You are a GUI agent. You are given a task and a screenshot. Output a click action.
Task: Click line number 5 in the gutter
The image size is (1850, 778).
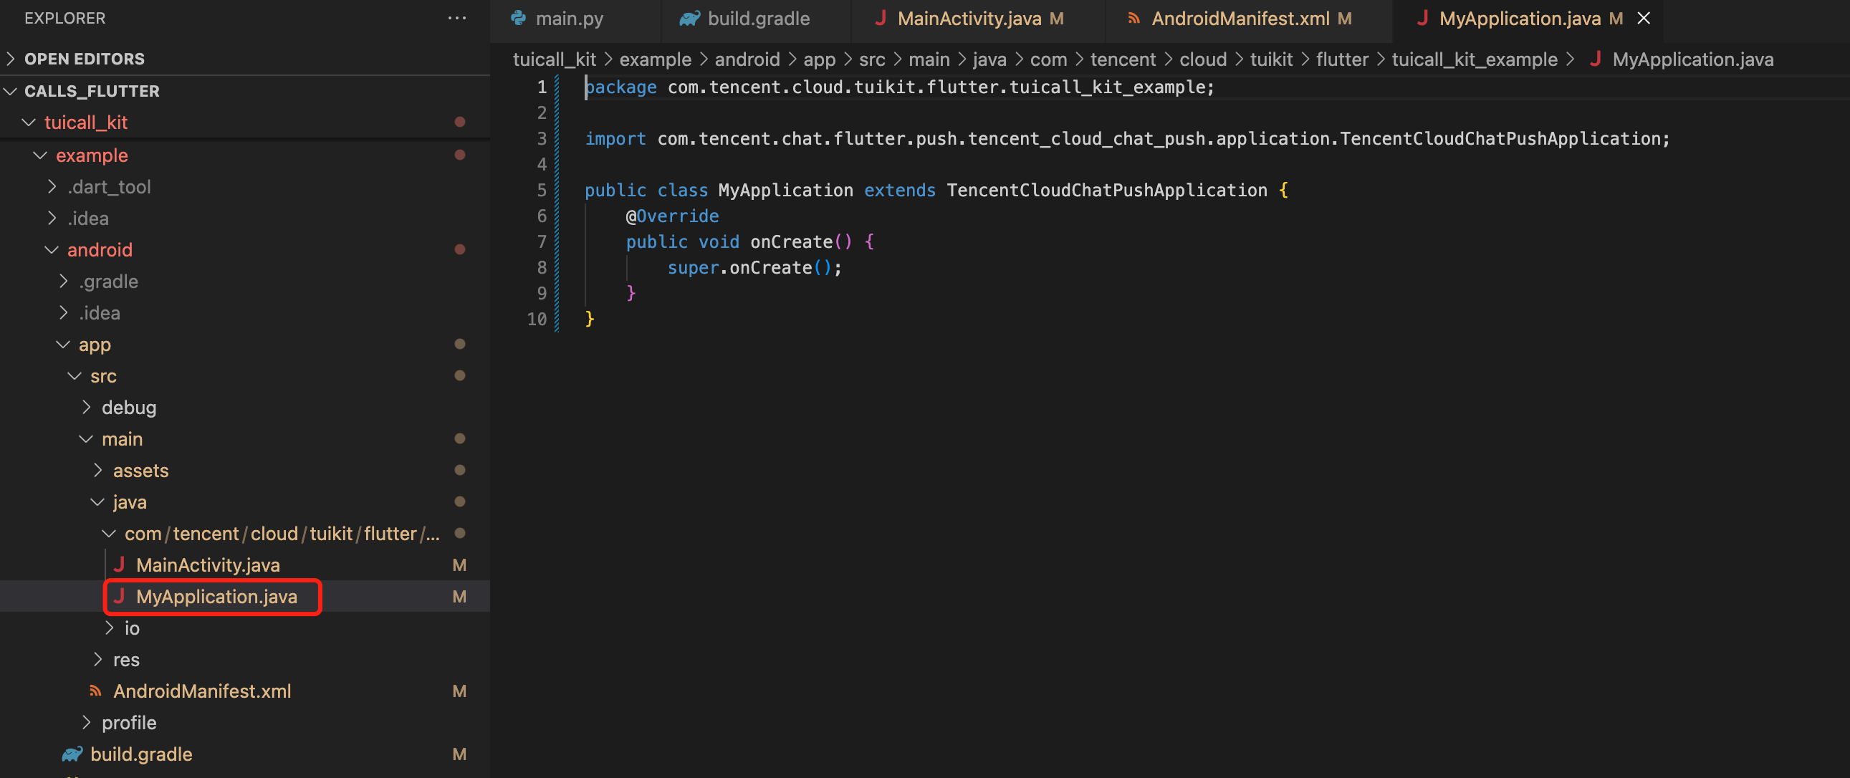(x=542, y=191)
